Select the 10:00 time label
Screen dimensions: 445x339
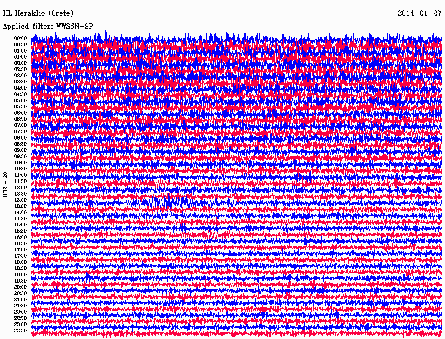(x=20, y=163)
